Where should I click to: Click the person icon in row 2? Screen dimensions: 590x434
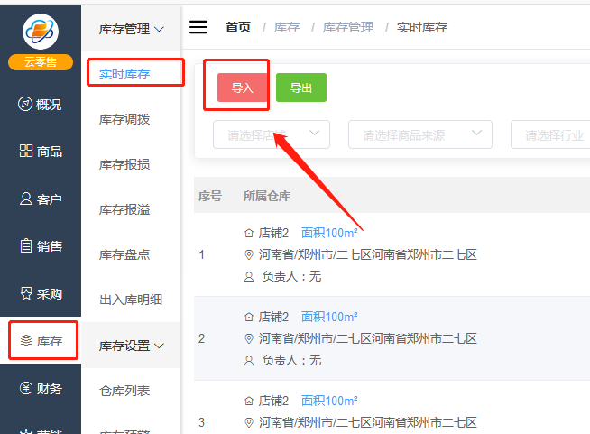(x=249, y=361)
